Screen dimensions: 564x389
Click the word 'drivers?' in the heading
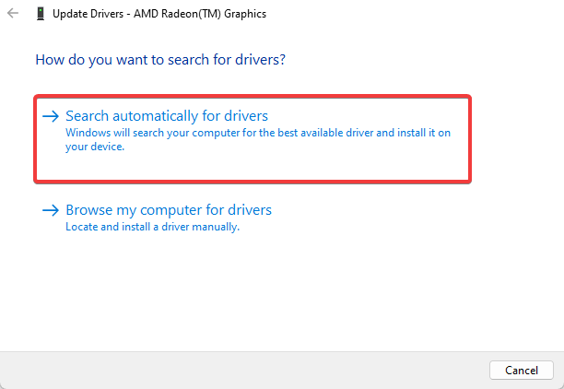click(x=260, y=60)
